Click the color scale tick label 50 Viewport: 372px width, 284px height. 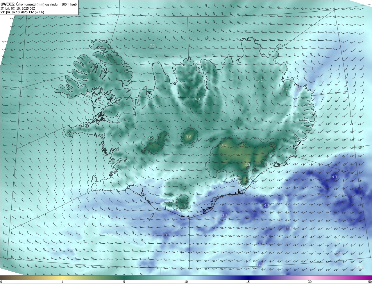(370, 282)
